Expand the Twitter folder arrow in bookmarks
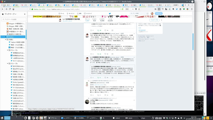 6,37
